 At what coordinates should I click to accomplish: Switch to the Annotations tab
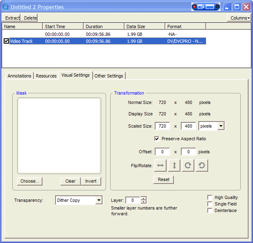(x=19, y=76)
